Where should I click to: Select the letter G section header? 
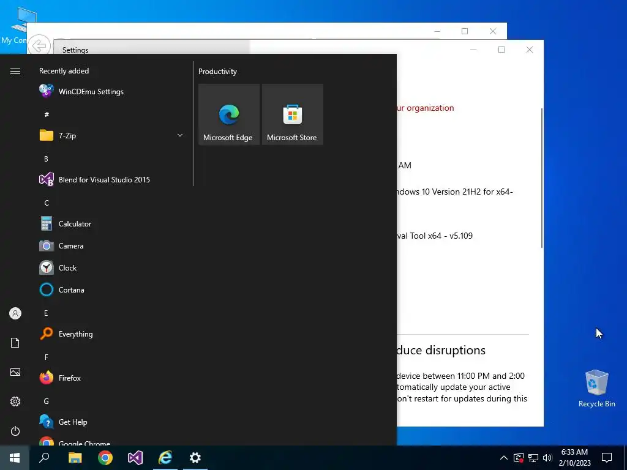47,401
